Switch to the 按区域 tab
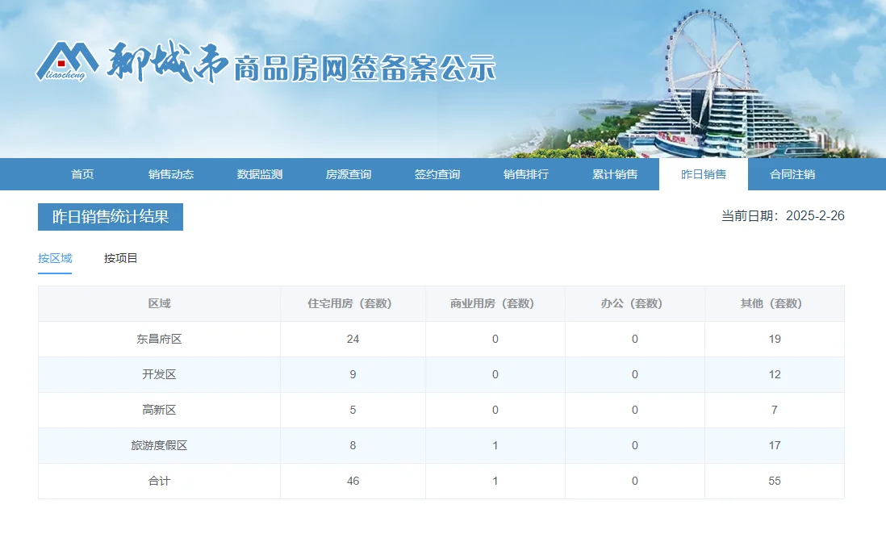Image resolution: width=886 pixels, height=542 pixels. 55,259
